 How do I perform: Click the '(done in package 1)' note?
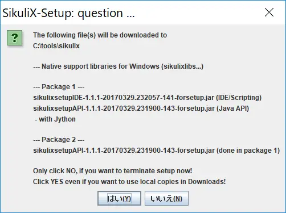tap(248, 151)
